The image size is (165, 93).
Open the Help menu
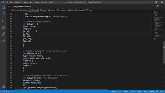point(51,2)
